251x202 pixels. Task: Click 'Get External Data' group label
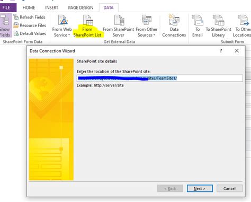click(x=119, y=42)
